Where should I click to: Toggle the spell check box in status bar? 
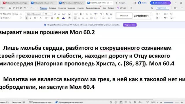[30, 102]
